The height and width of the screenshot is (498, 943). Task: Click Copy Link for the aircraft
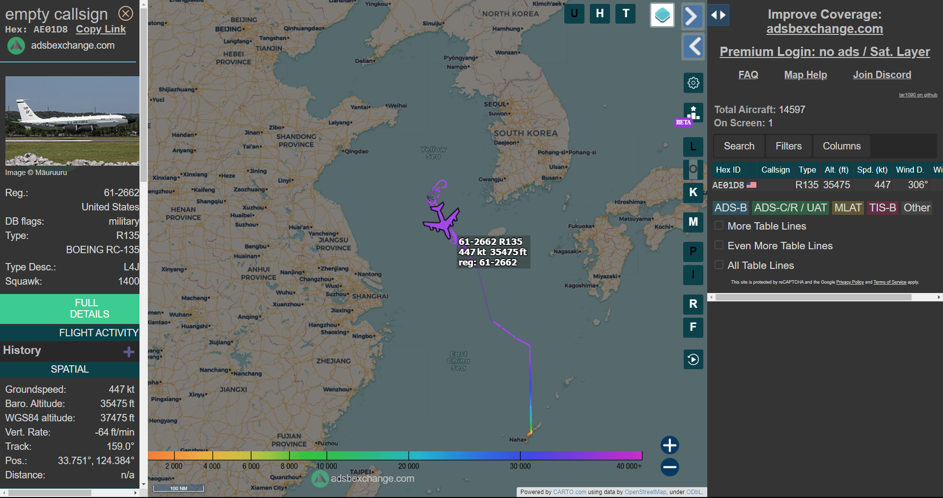[101, 29]
